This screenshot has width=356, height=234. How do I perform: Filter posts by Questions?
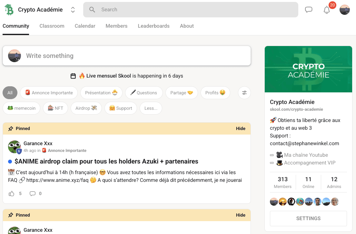[x=144, y=93]
